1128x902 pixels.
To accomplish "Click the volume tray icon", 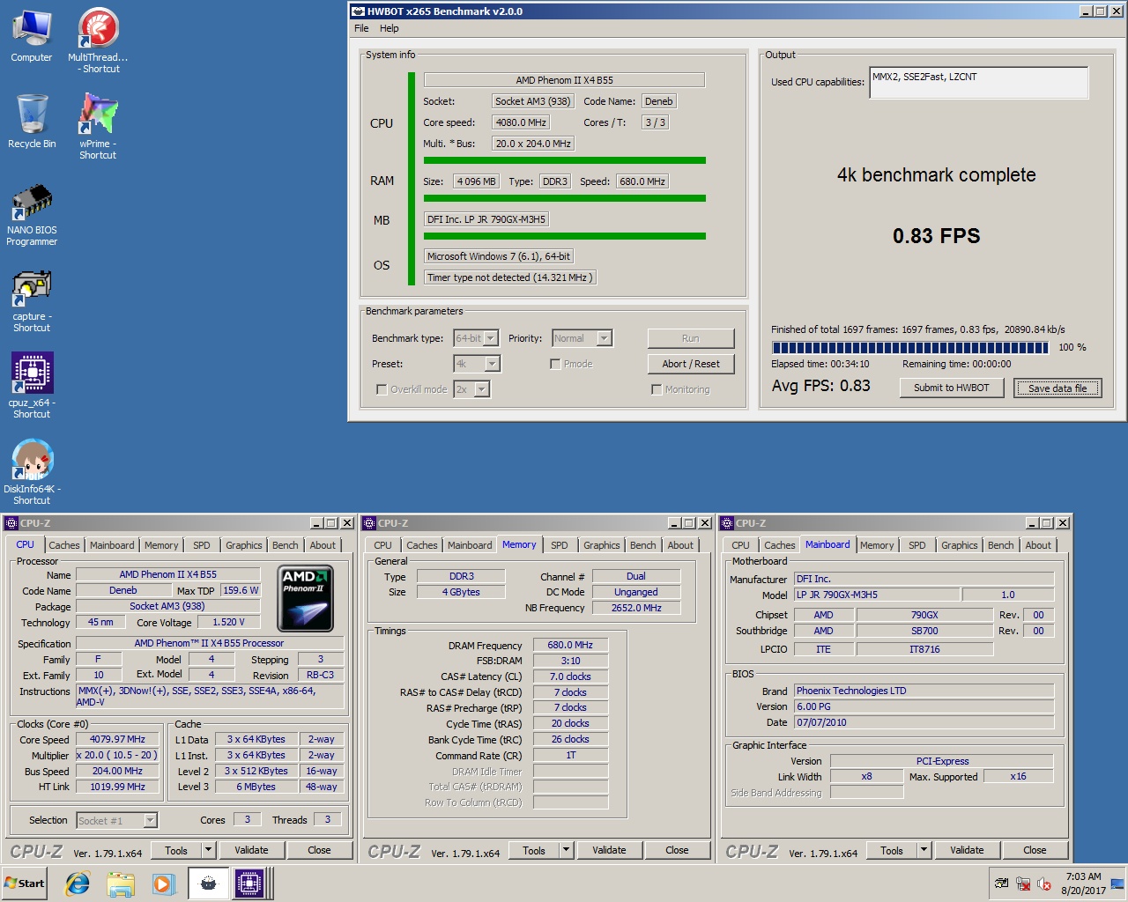I will [x=1044, y=884].
